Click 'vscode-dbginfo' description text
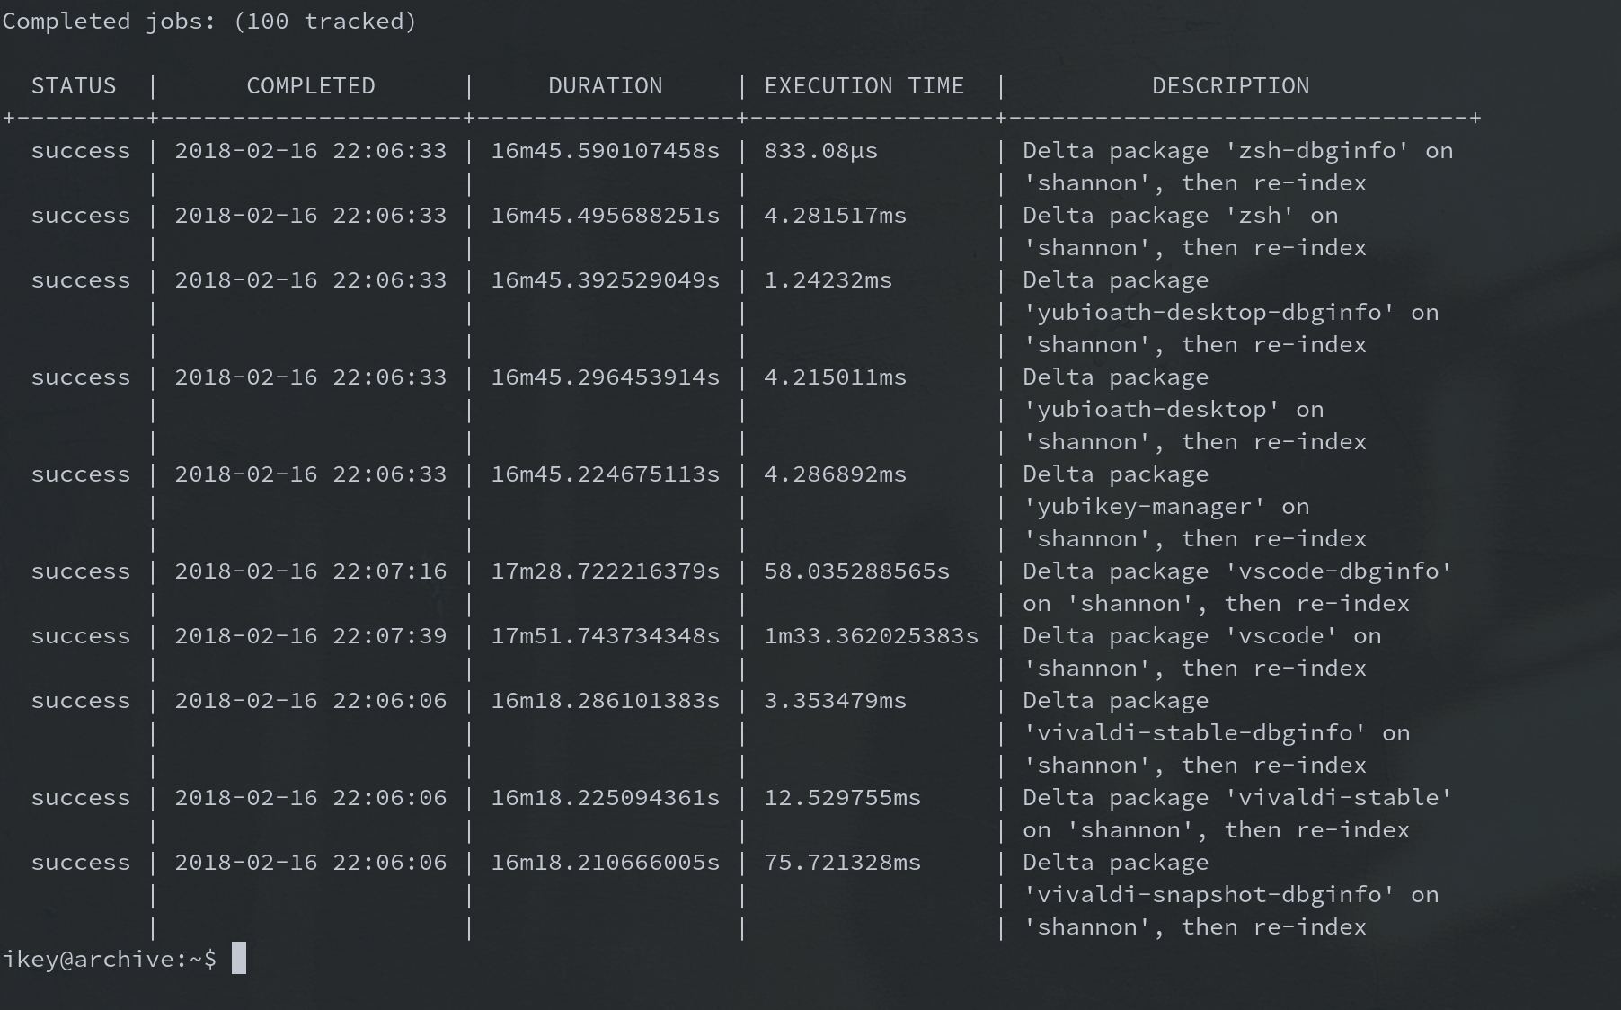The width and height of the screenshot is (1621, 1010). click(1339, 571)
